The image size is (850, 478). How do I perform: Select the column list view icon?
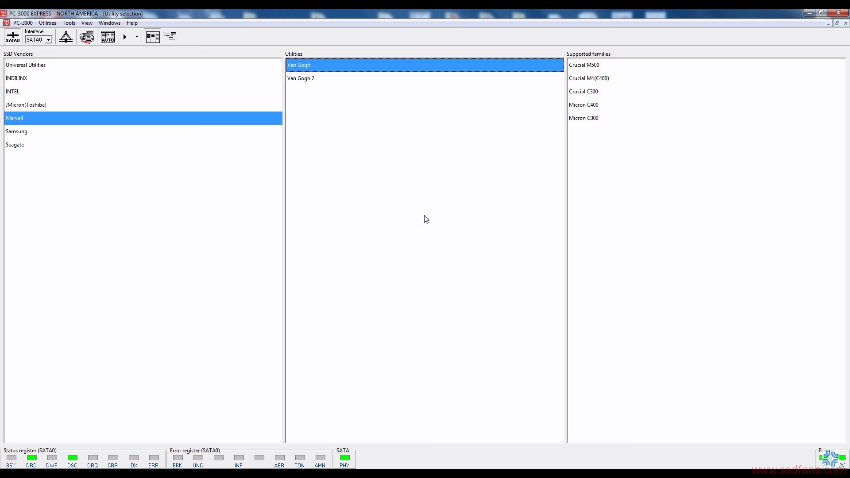[x=153, y=37]
